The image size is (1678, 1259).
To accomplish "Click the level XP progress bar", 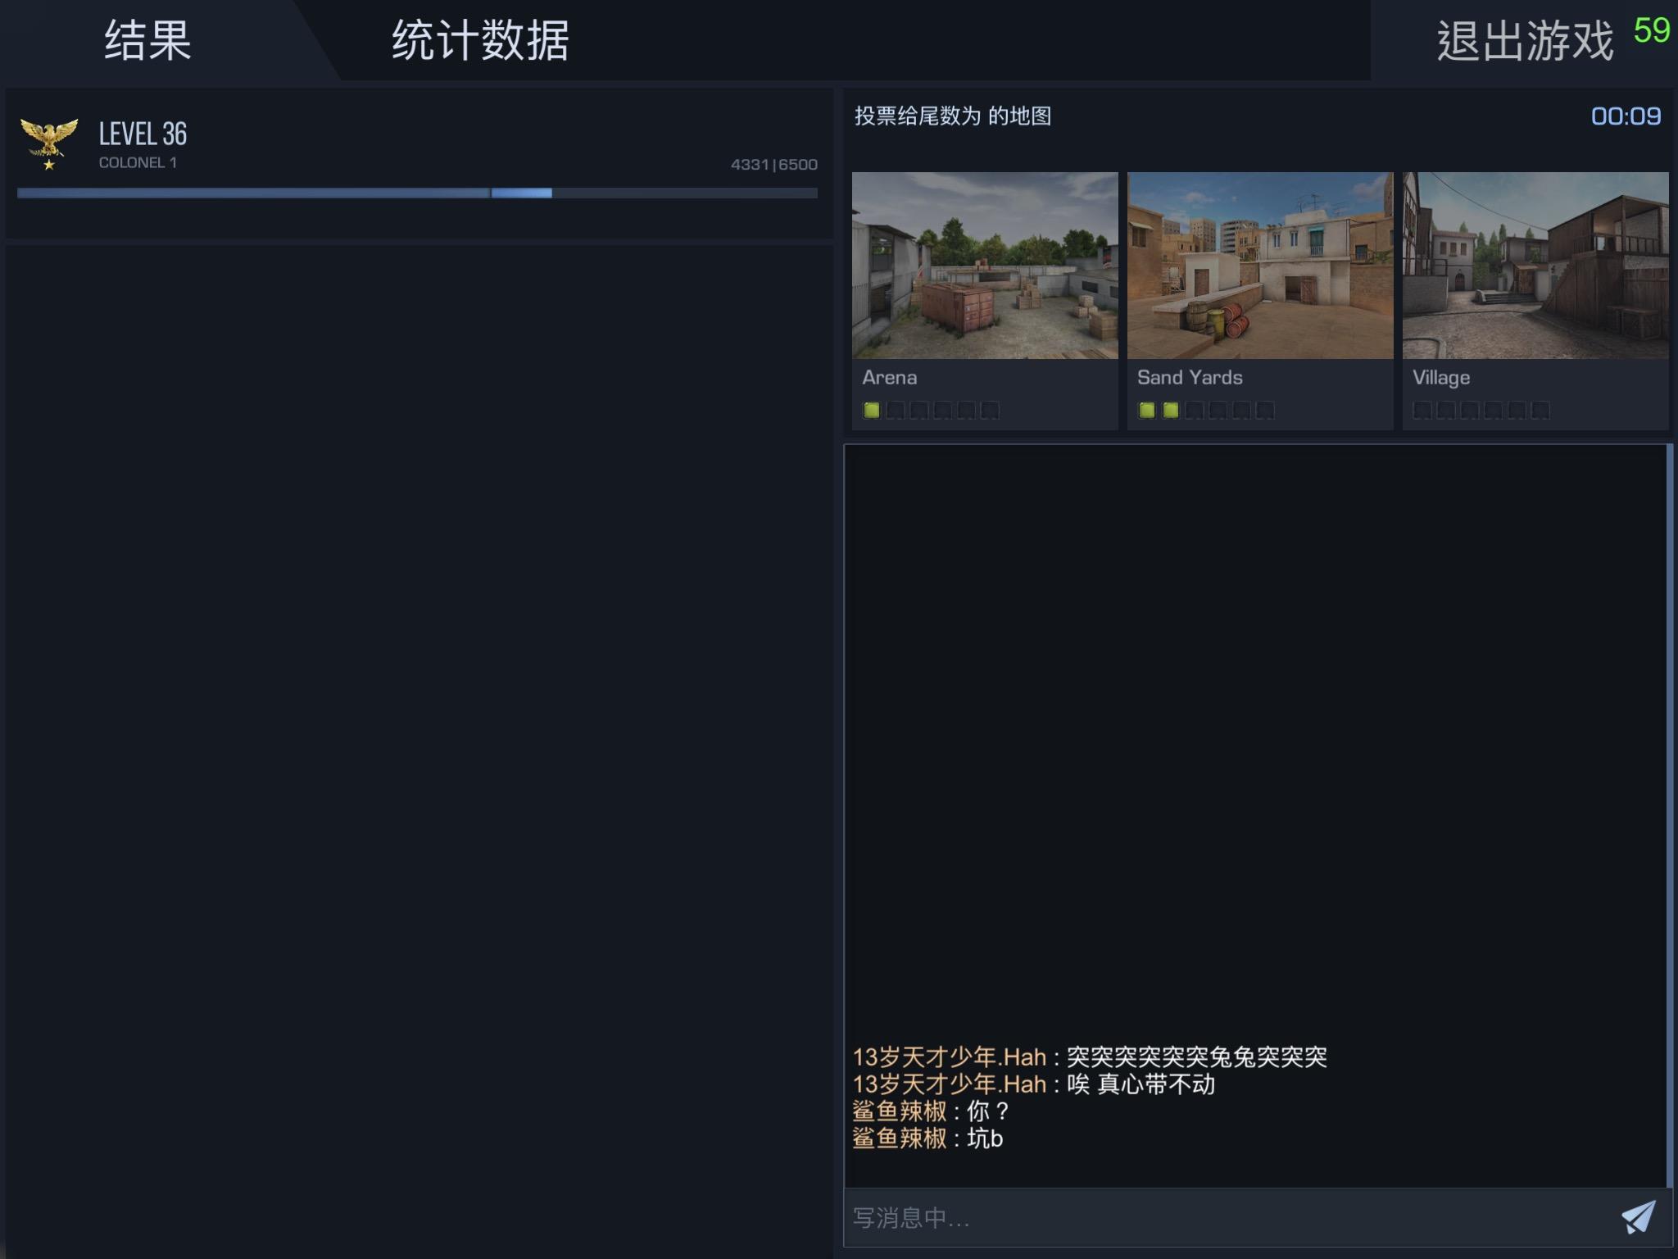I will click(x=417, y=193).
